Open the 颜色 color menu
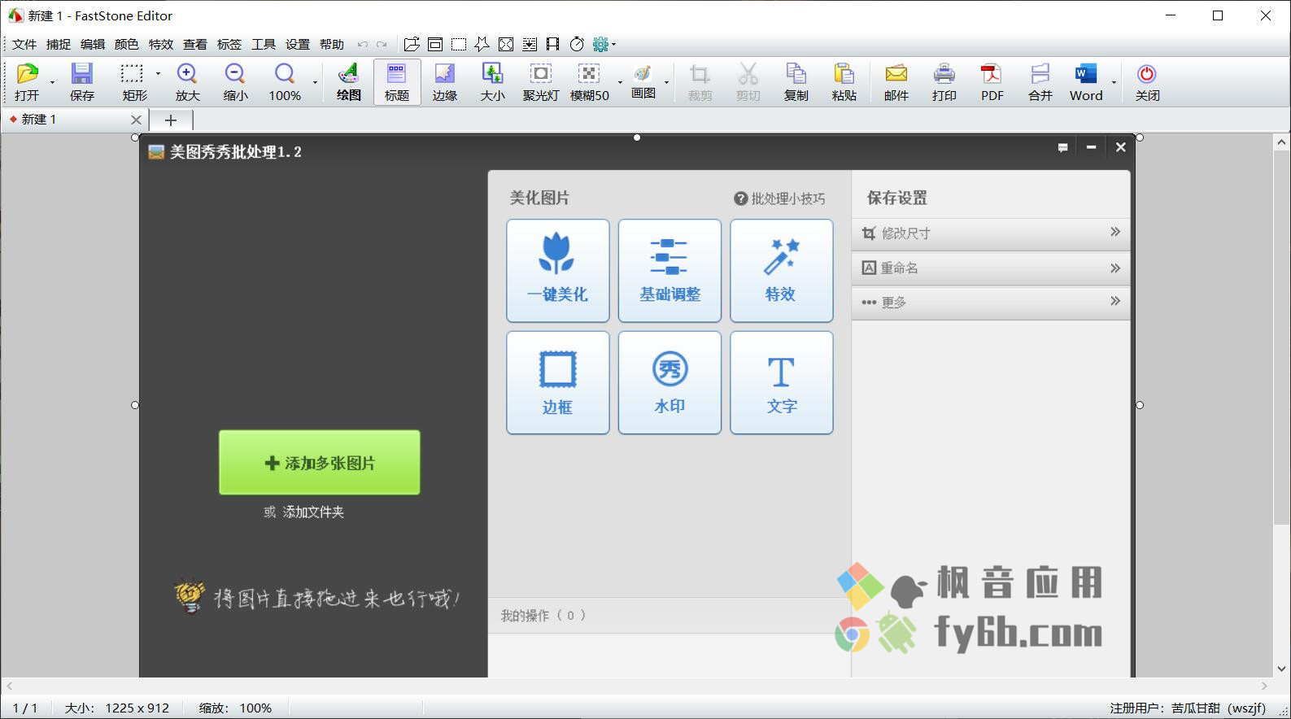 coord(127,44)
